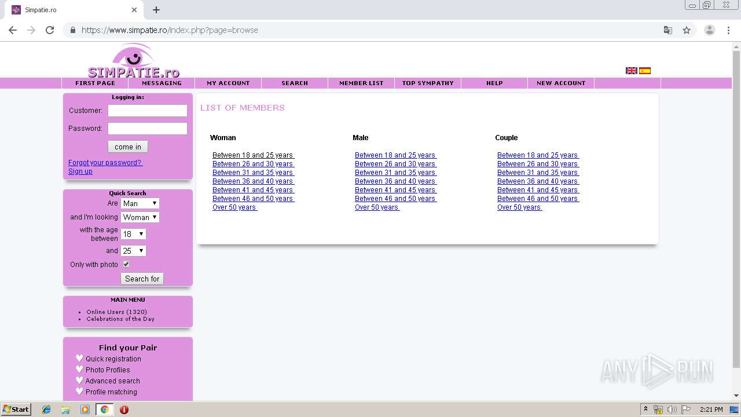Click the 'Search for' button
741x417 pixels.
[x=142, y=279]
